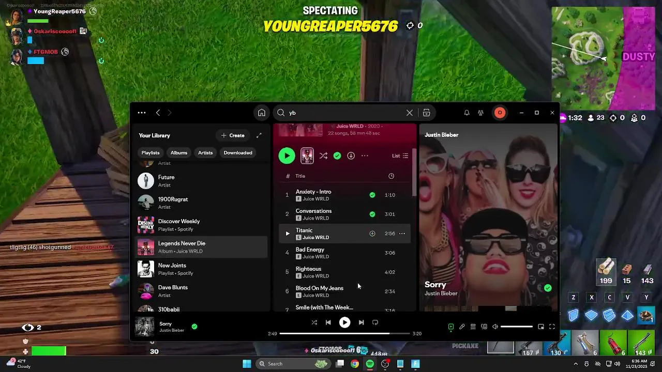This screenshot has height=372, width=662.
Task: Play Titanic using its row play arrow
Action: [288, 234]
